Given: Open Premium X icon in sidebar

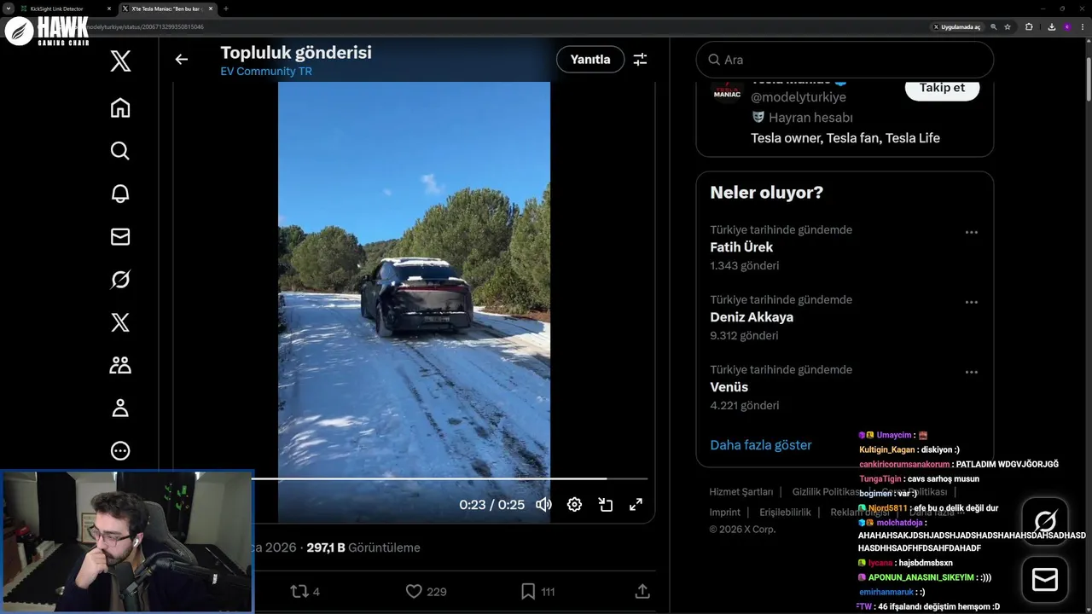Looking at the screenshot, I should [120, 322].
